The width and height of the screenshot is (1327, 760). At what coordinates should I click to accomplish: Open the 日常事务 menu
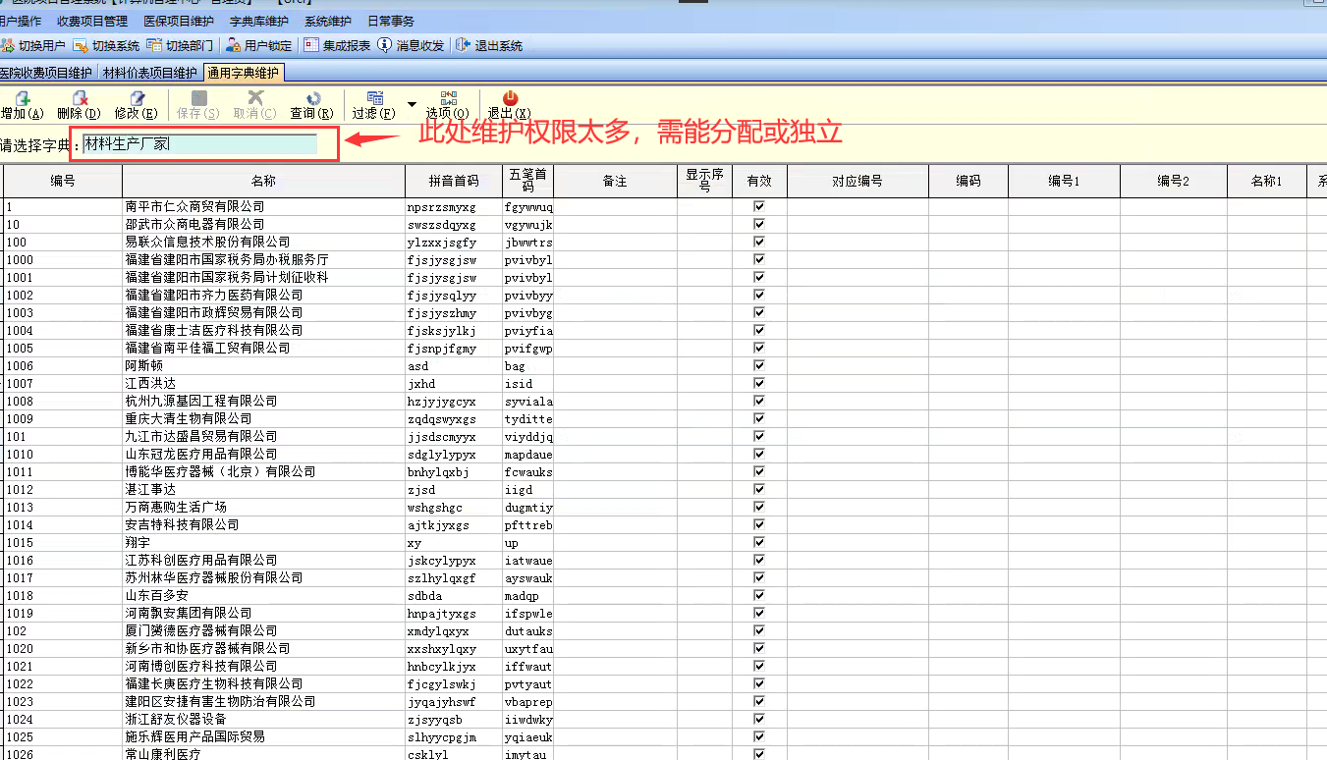tap(391, 21)
